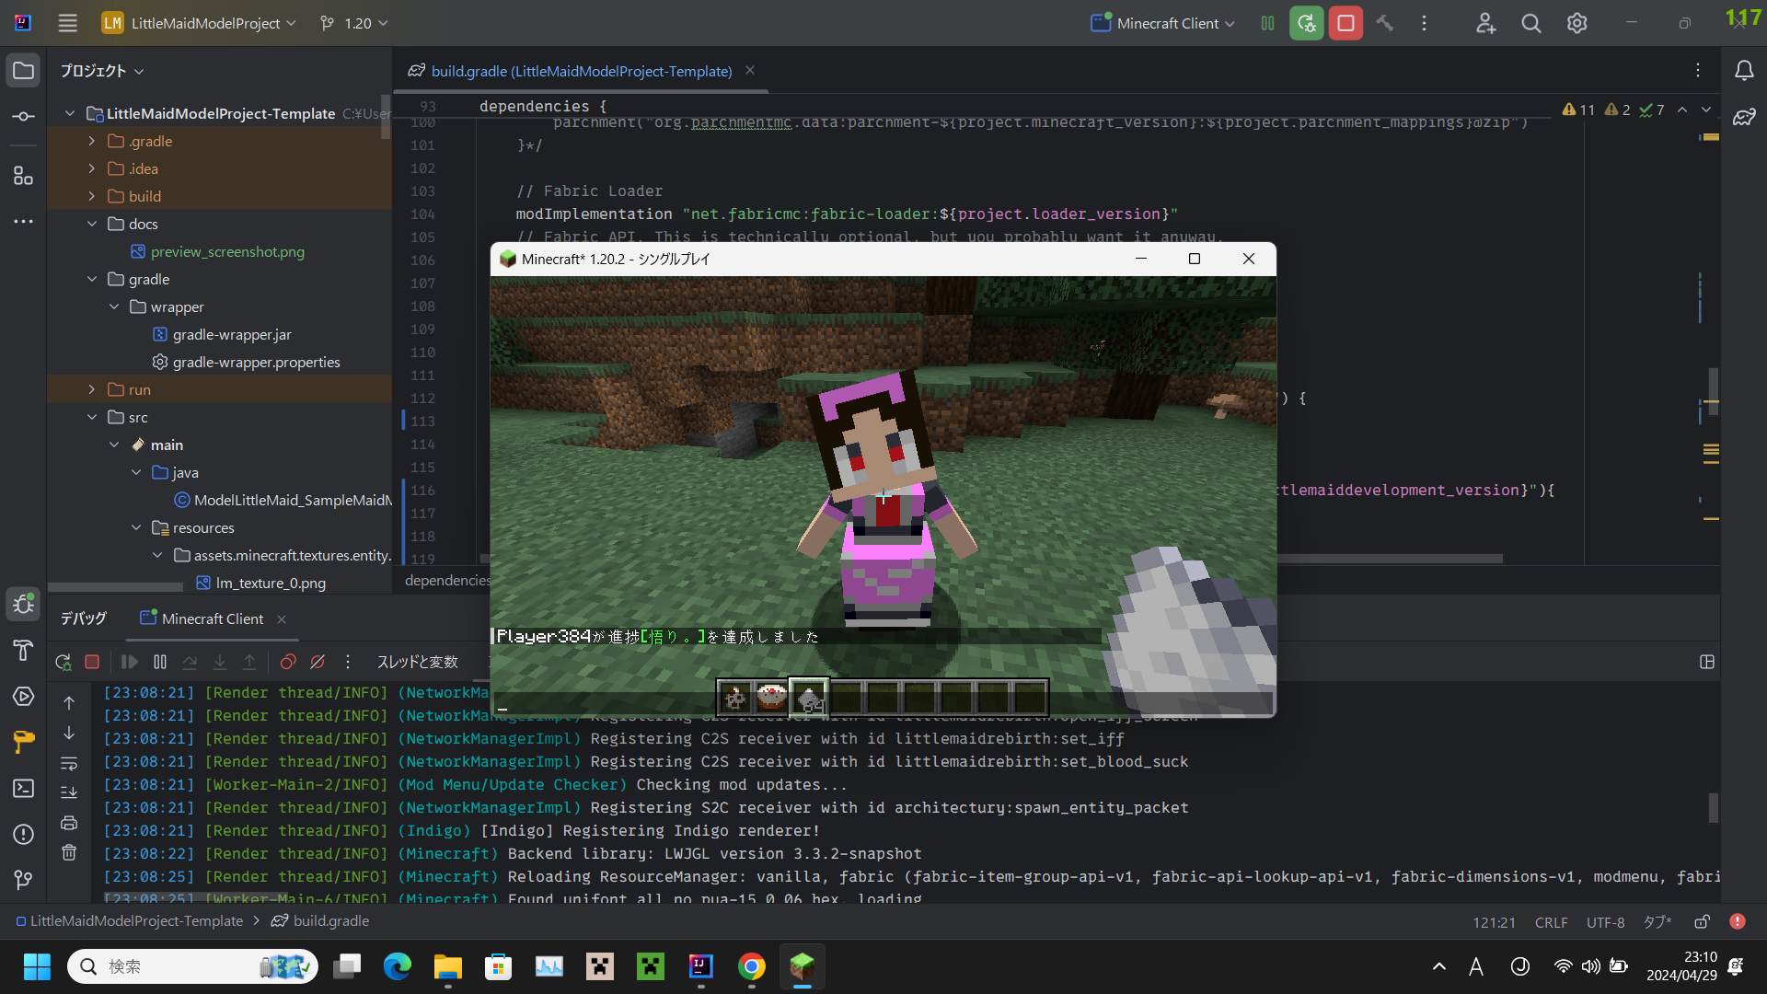Collapse the docs folder
1767x994 pixels.
92,224
